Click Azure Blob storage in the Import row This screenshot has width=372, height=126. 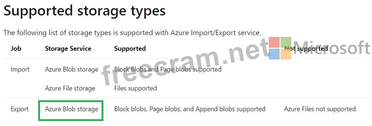click(x=71, y=70)
